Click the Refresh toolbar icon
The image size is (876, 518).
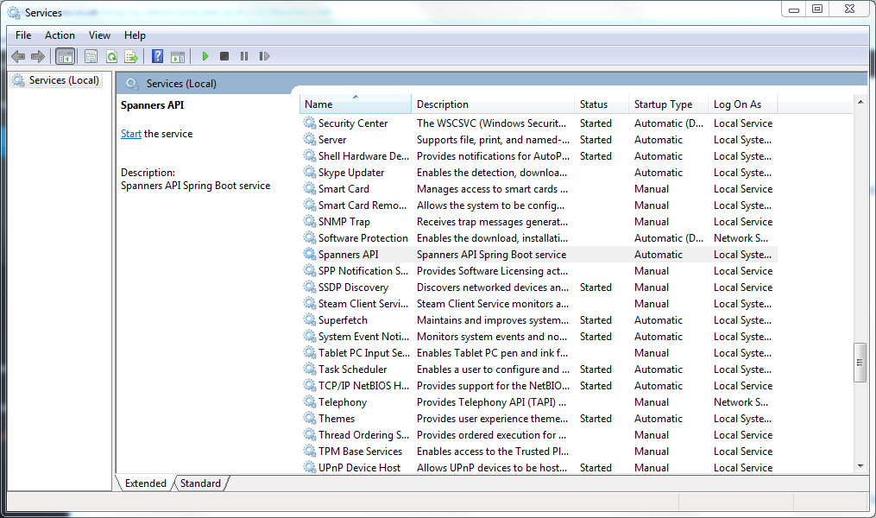pos(111,56)
